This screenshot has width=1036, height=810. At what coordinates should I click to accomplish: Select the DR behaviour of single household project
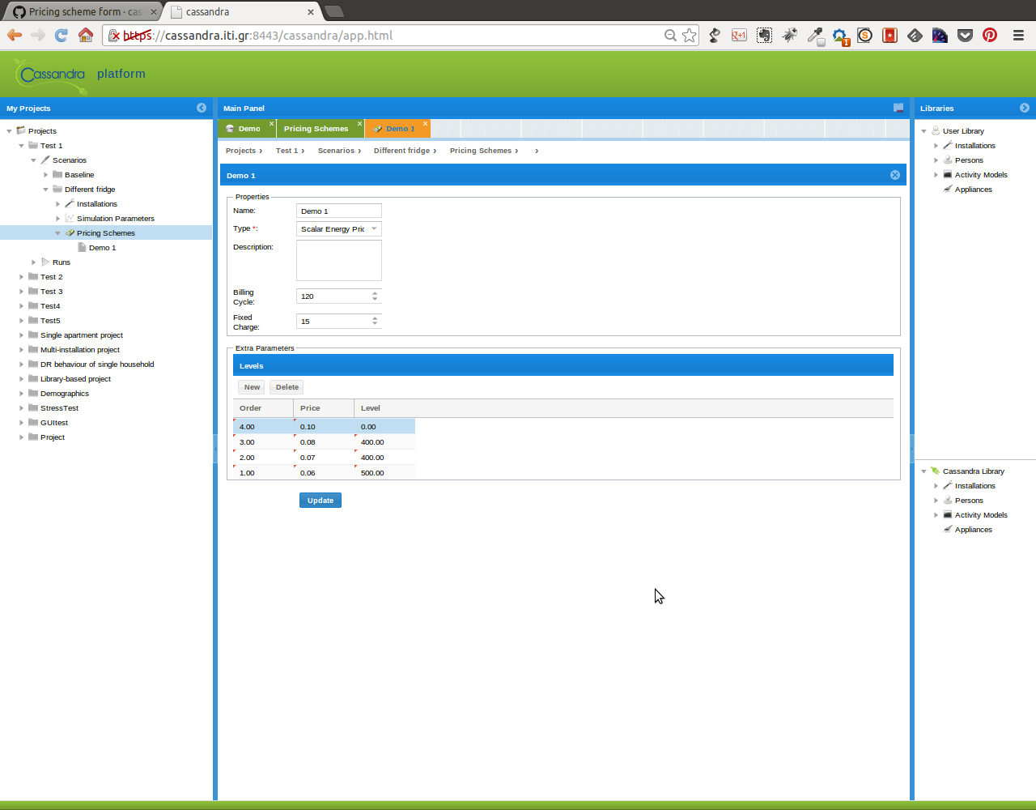97,364
